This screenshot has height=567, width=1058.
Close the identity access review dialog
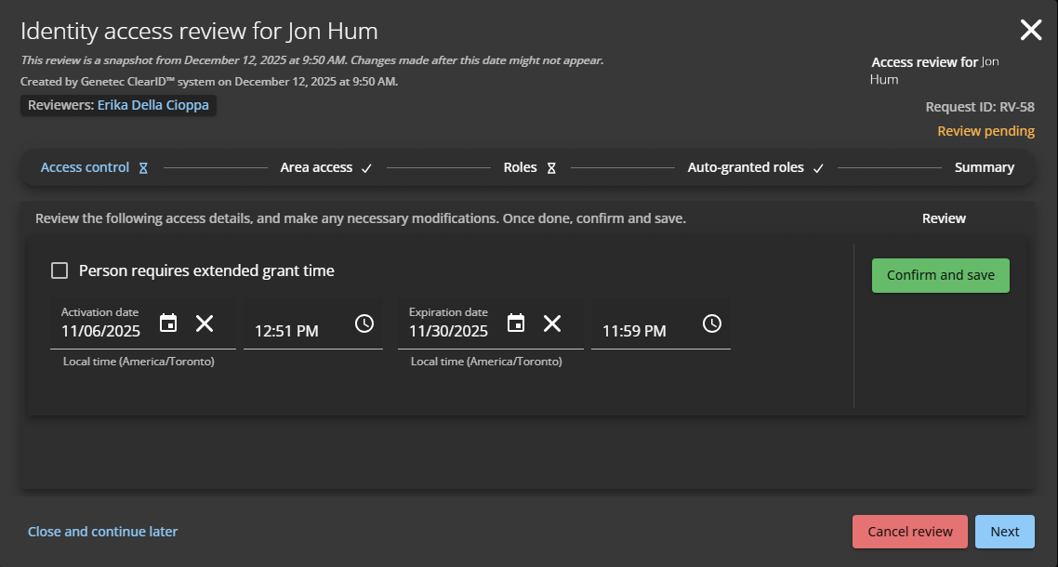pos(1031,30)
